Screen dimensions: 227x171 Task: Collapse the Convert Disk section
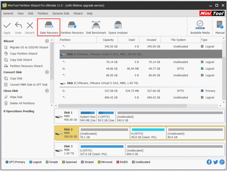click(47, 72)
